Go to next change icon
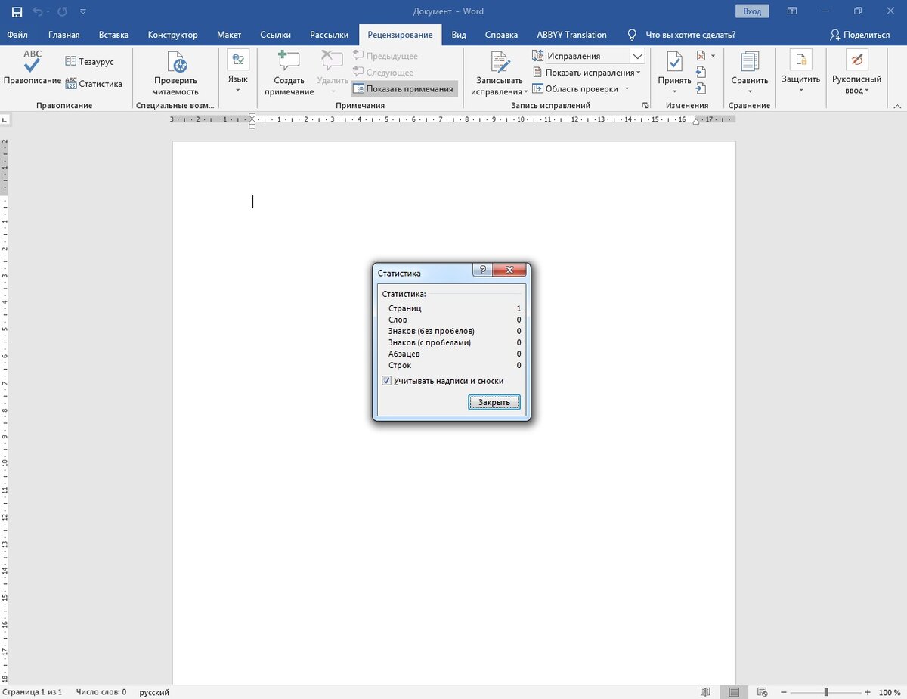The height and width of the screenshot is (699, 907). tap(701, 89)
